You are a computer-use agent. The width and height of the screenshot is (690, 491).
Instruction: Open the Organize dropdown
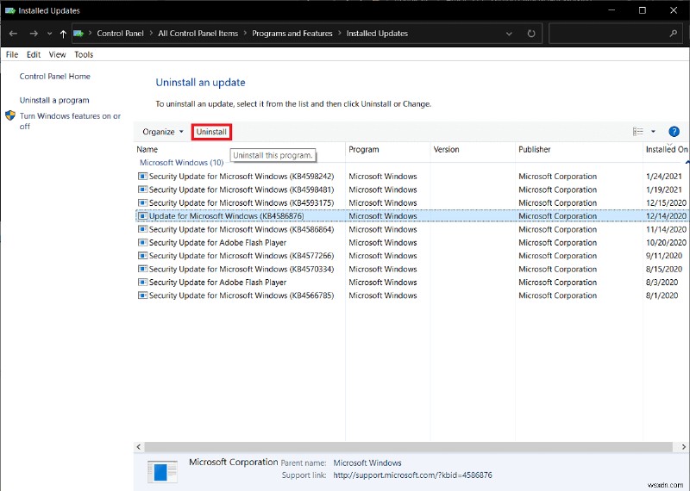[x=163, y=132]
